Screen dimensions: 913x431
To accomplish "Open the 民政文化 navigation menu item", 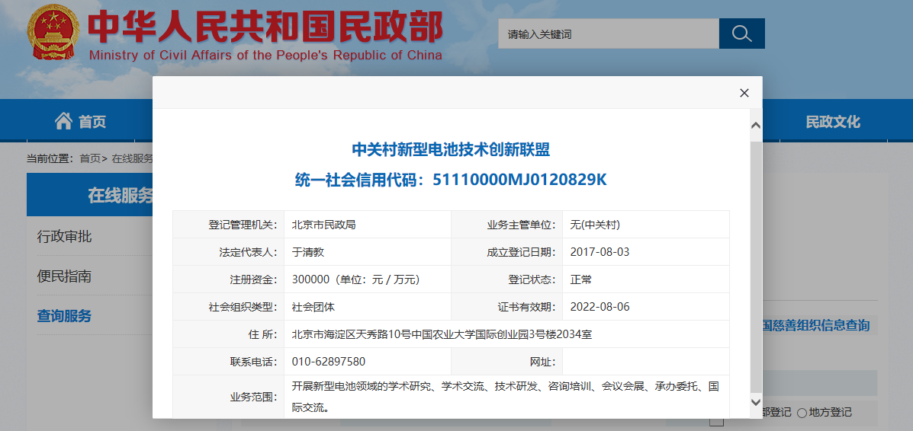I will [833, 122].
